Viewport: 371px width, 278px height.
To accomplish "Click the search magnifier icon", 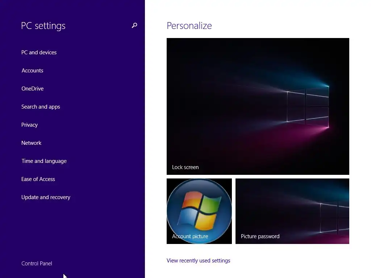I will tap(134, 25).
